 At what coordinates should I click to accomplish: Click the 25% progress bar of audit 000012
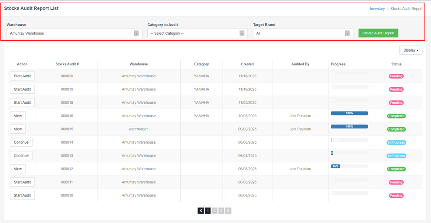335,166
